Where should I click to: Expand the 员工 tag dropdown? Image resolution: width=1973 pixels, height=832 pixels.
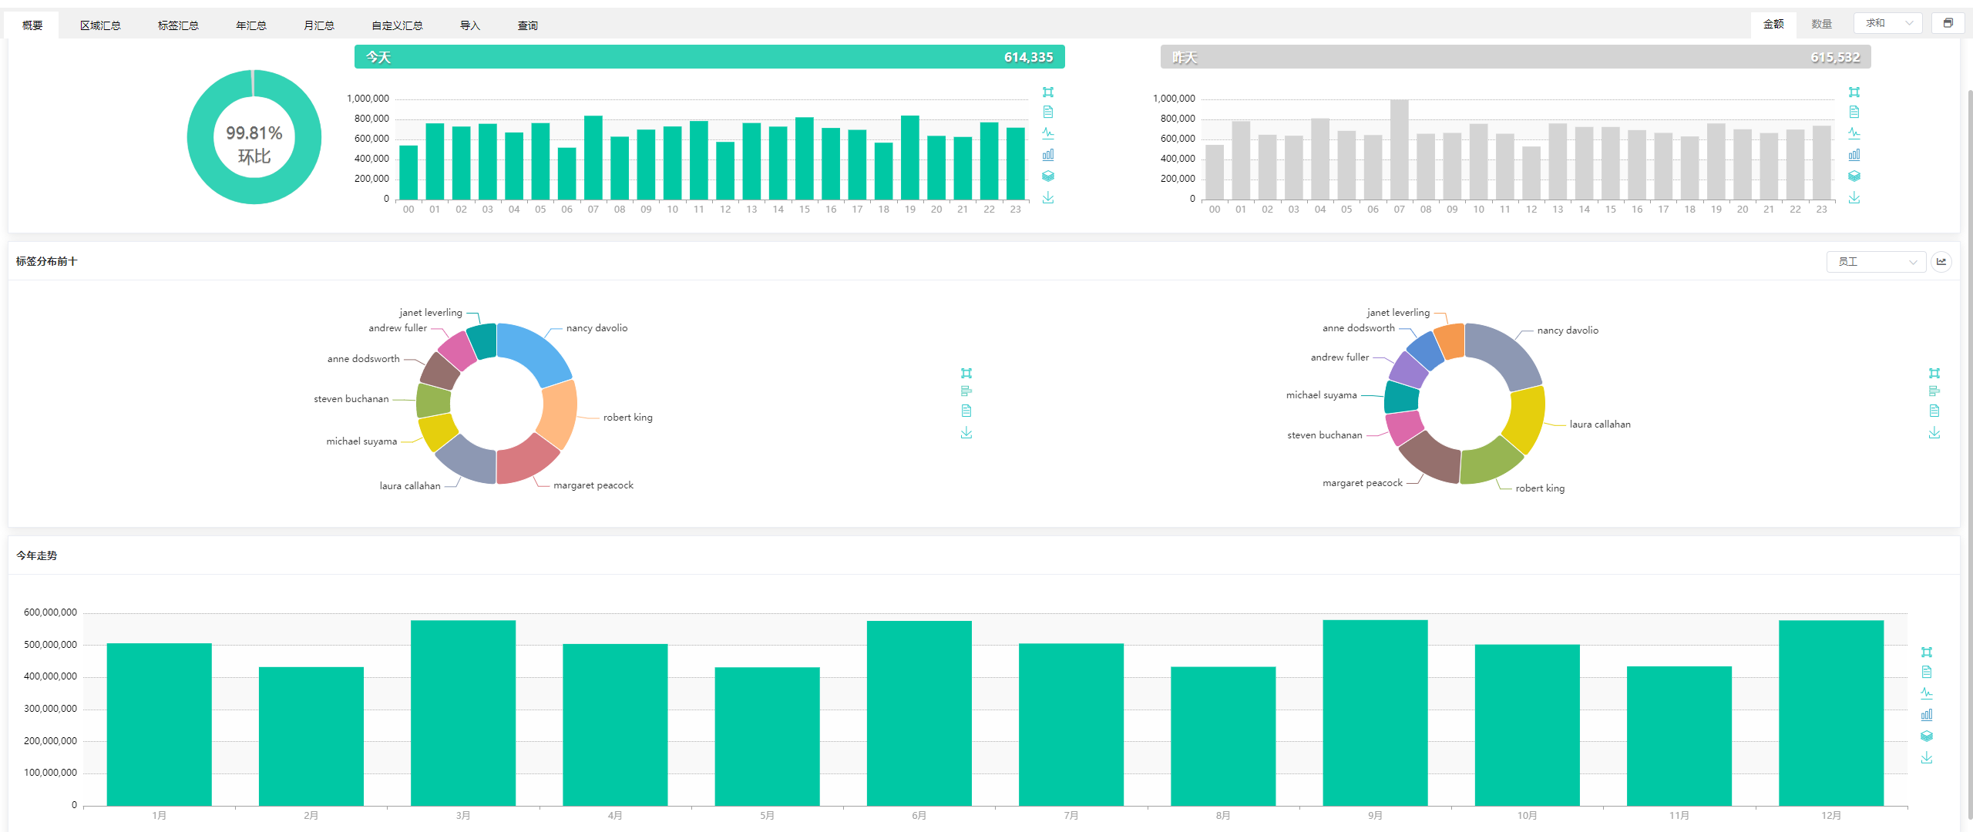[x=1876, y=262]
